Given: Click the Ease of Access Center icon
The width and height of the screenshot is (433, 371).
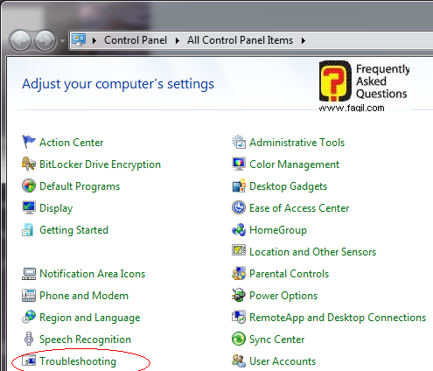Looking at the screenshot, I should [239, 207].
